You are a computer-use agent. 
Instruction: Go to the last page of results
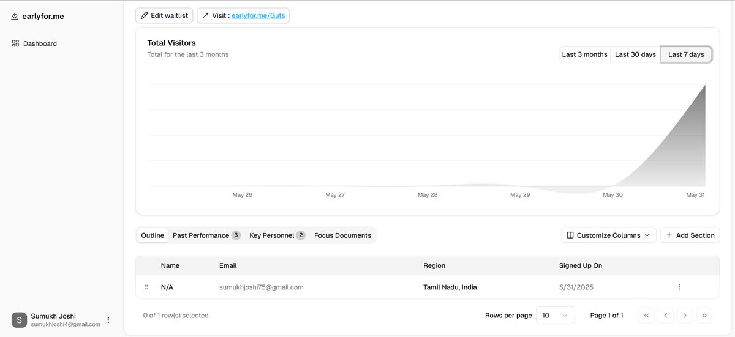pyautogui.click(x=704, y=316)
